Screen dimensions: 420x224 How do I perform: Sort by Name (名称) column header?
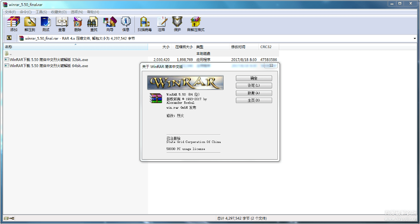(x=75, y=47)
